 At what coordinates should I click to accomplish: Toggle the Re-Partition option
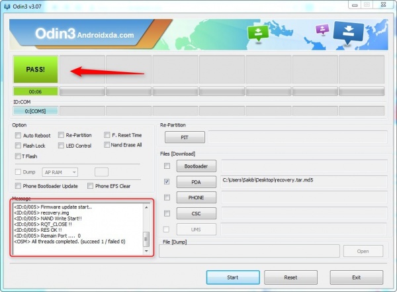(61, 135)
